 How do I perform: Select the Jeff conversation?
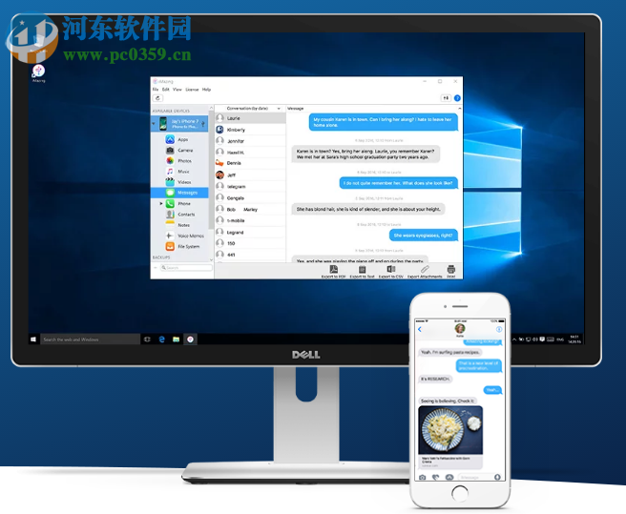(x=250, y=175)
